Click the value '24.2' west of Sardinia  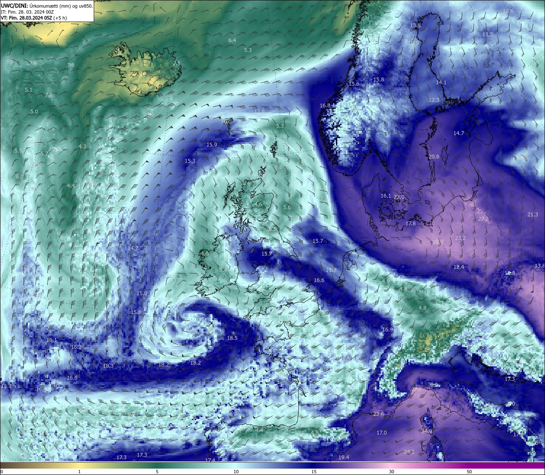pyautogui.click(x=409, y=452)
